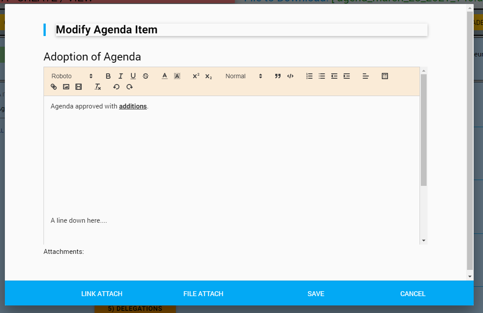Open the Roboto font dropdown
This screenshot has width=483, height=313.
tap(72, 76)
